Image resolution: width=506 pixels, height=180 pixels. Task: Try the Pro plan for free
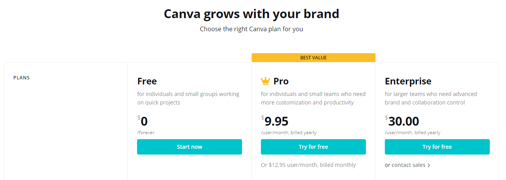click(313, 147)
